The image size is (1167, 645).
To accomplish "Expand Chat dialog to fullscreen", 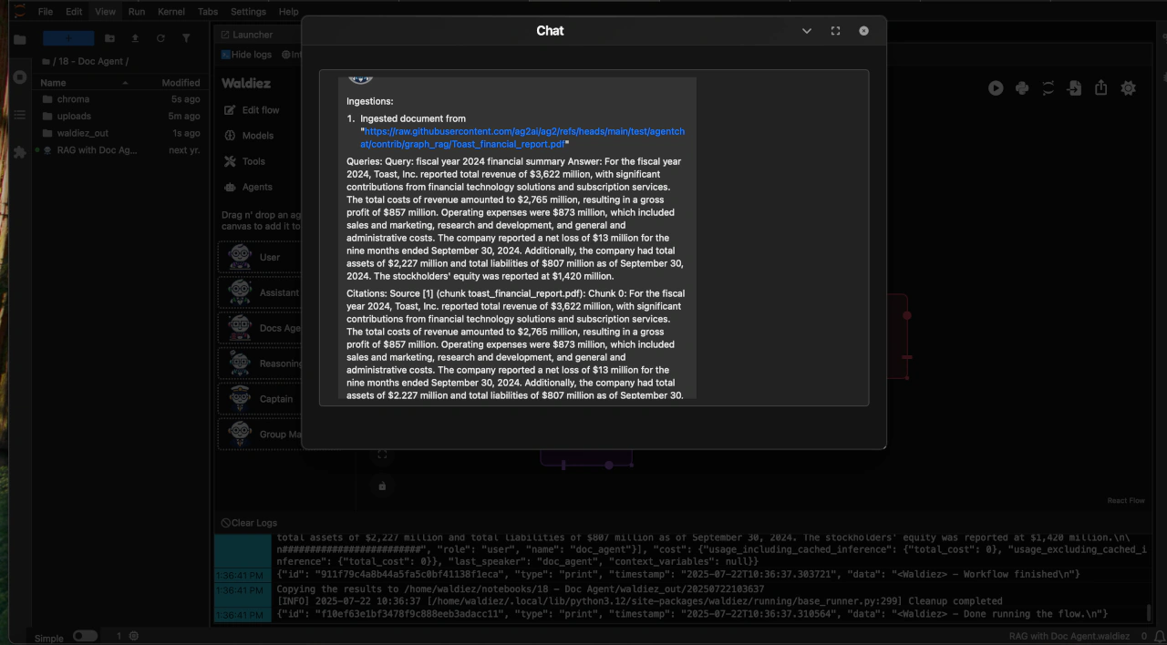I will 835,31.
